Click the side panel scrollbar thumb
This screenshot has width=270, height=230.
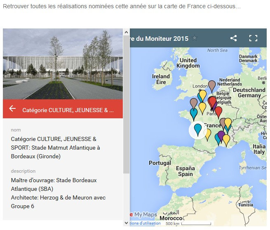pos(127,104)
